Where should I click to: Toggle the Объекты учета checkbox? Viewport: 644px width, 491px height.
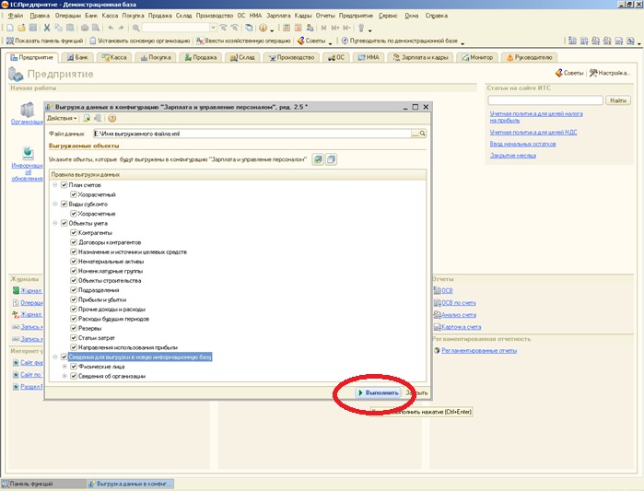(x=64, y=223)
